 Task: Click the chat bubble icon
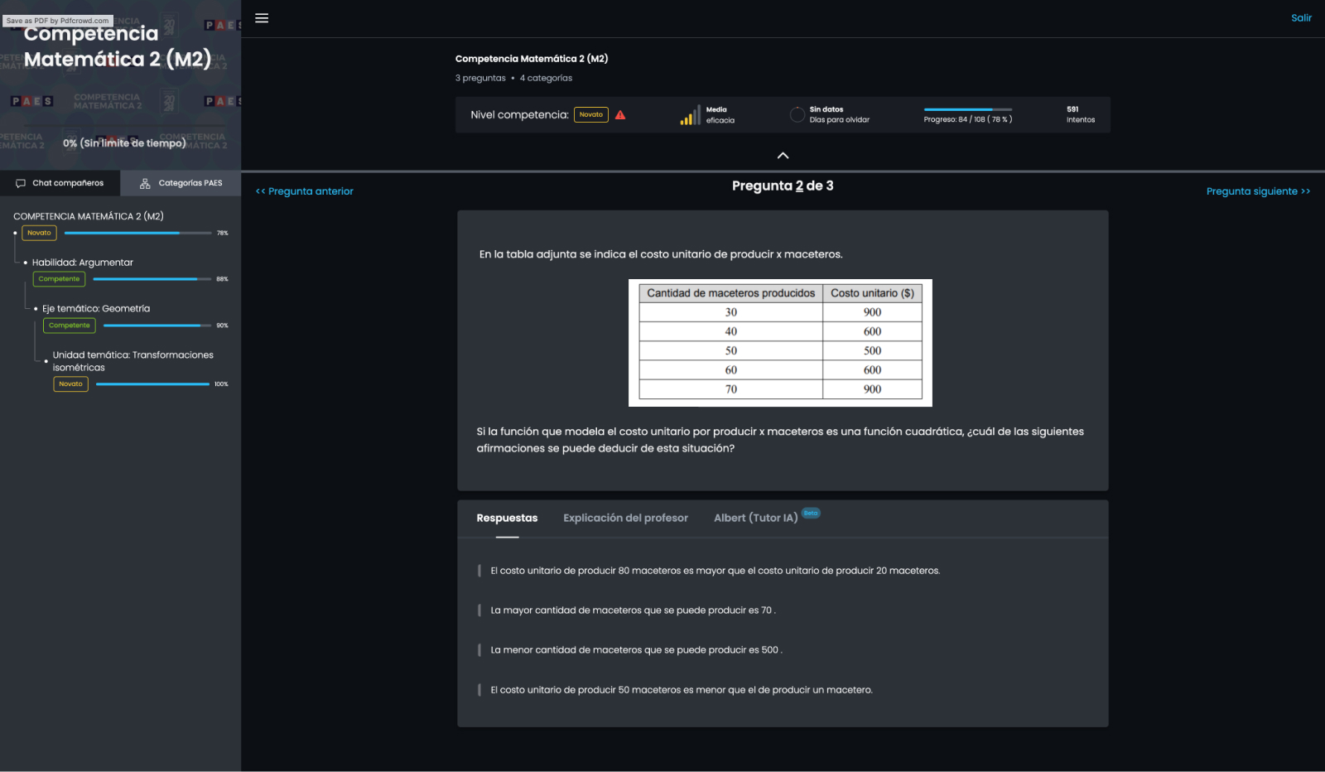(x=21, y=183)
